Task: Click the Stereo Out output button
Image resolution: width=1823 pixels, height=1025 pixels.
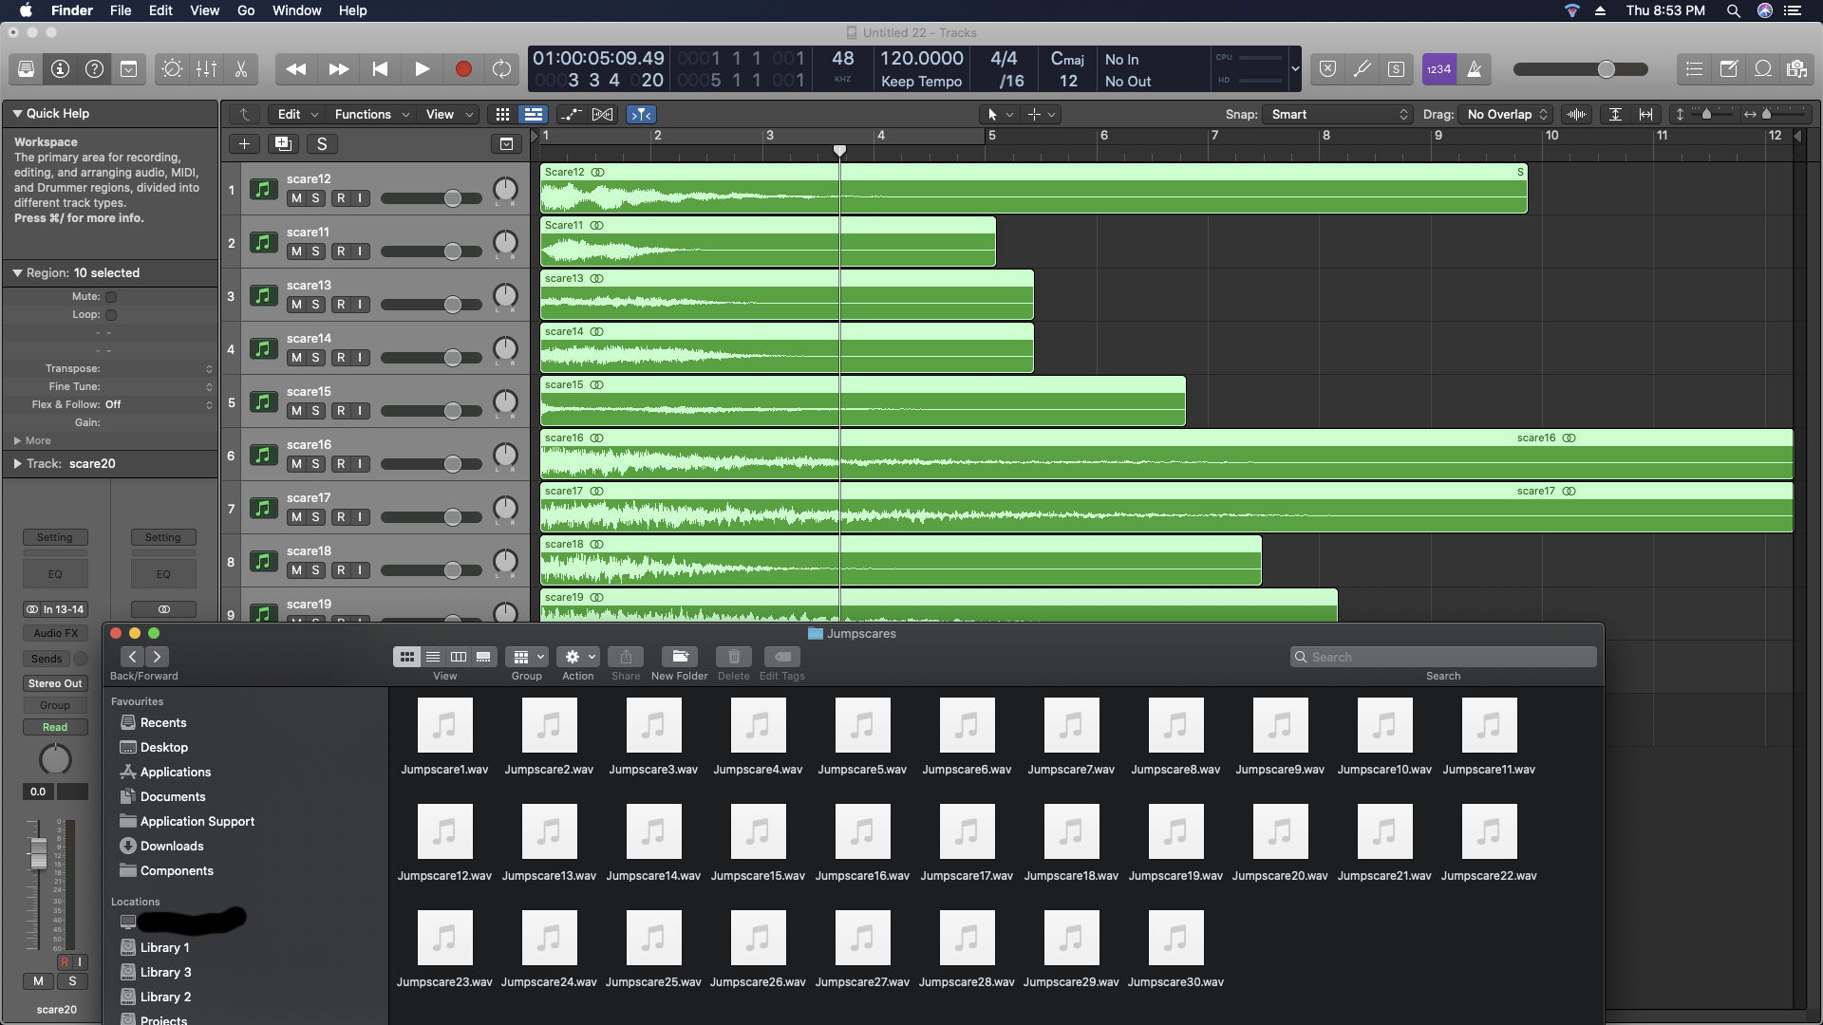Action: pyautogui.click(x=55, y=683)
